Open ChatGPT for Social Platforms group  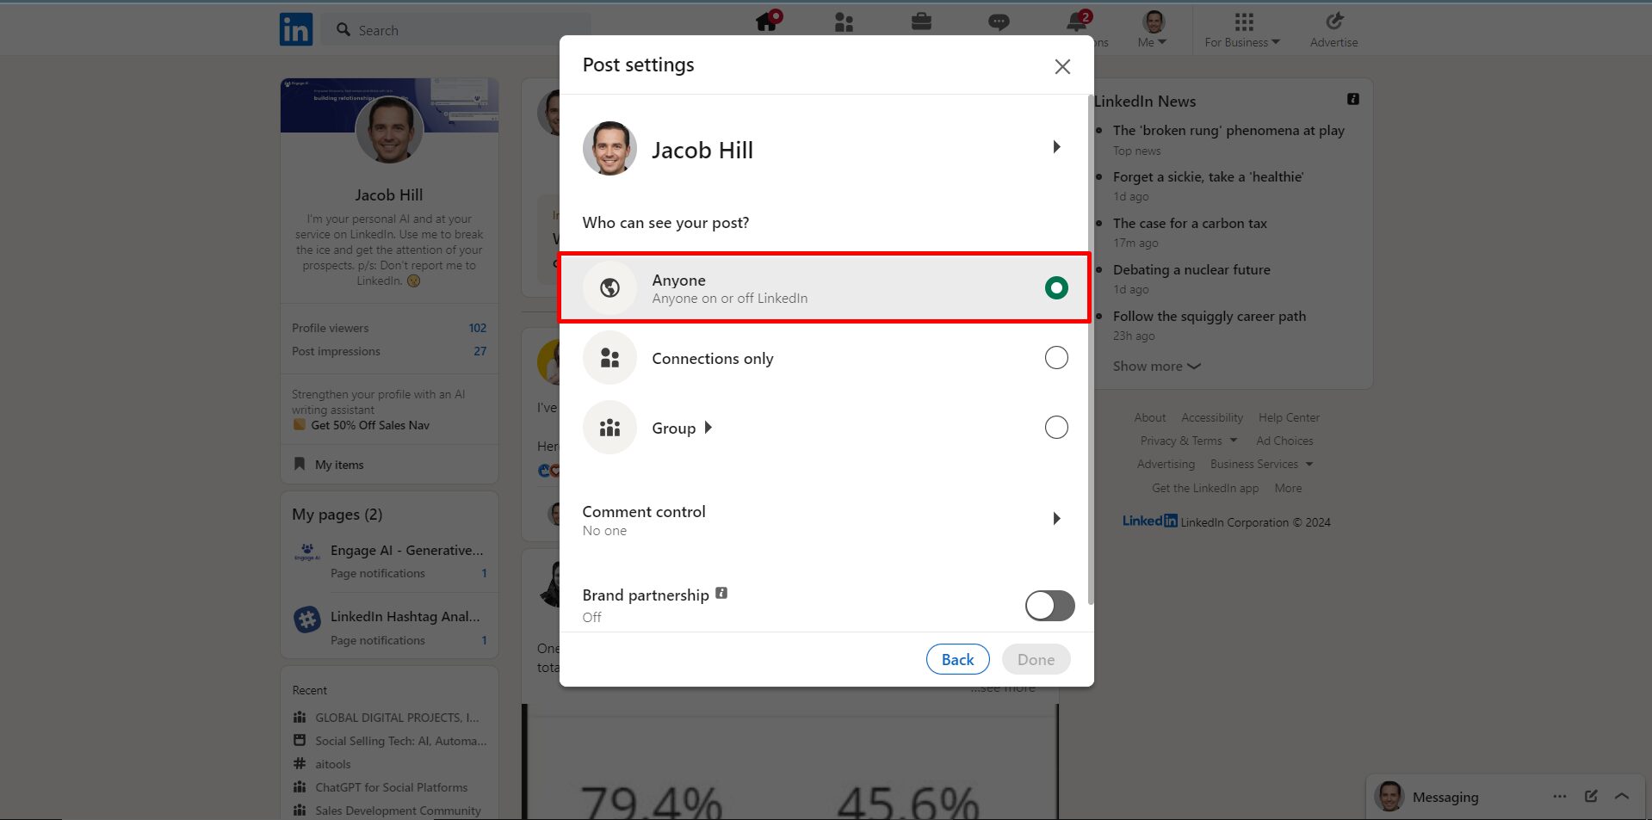pyautogui.click(x=391, y=787)
